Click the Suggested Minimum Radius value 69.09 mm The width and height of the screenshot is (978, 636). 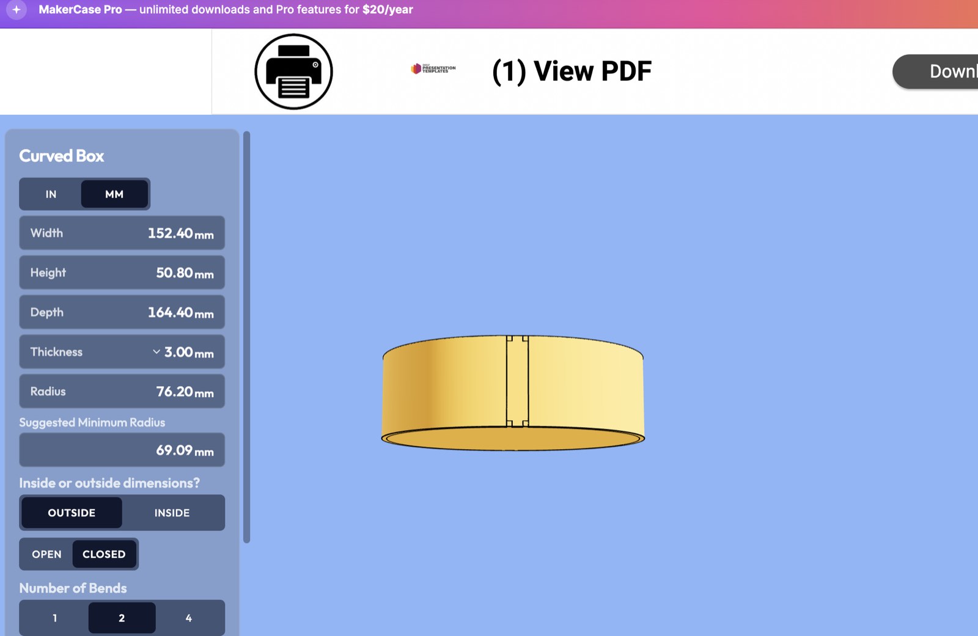tap(122, 450)
